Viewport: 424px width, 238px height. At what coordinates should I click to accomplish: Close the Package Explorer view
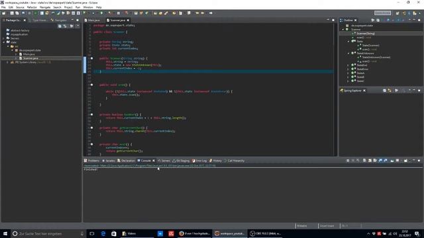point(25,20)
